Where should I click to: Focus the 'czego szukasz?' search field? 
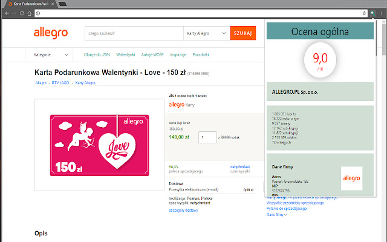pos(134,33)
